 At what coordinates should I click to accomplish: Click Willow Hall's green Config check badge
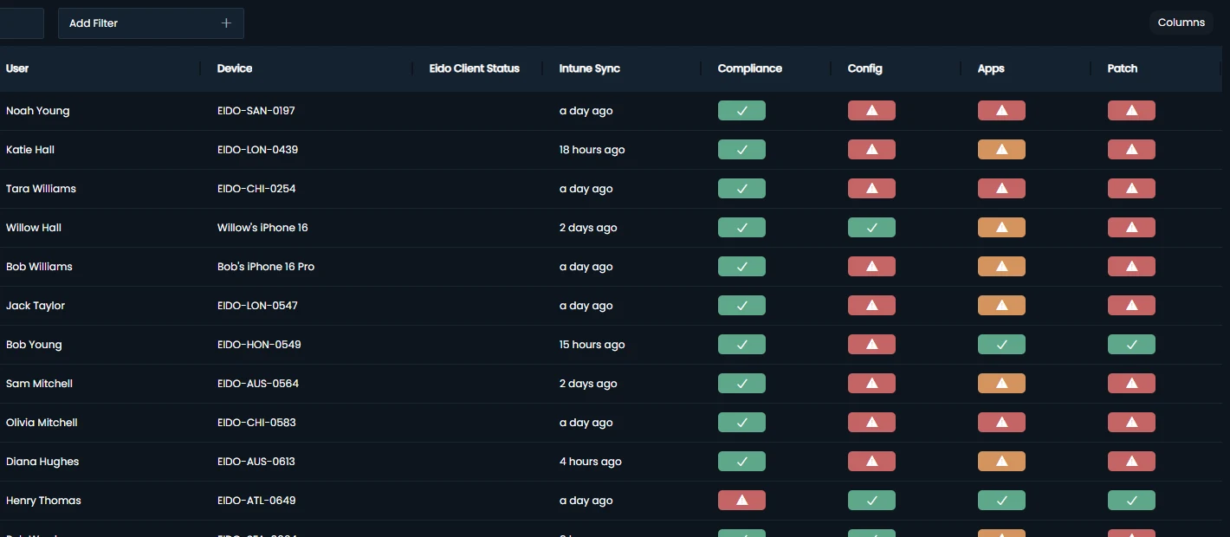click(x=871, y=228)
